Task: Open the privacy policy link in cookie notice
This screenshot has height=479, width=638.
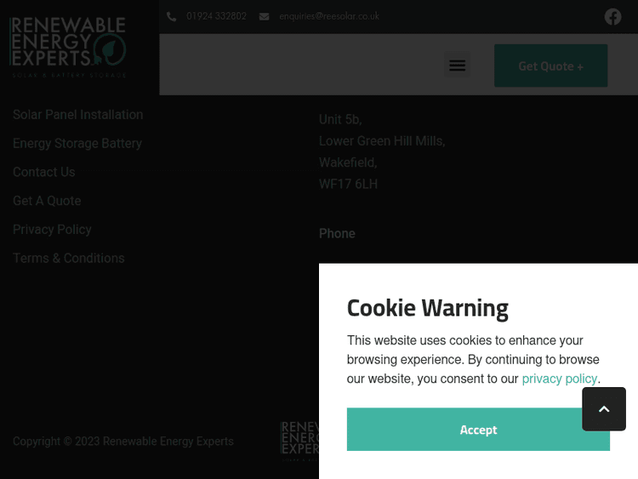Action: [x=559, y=379]
